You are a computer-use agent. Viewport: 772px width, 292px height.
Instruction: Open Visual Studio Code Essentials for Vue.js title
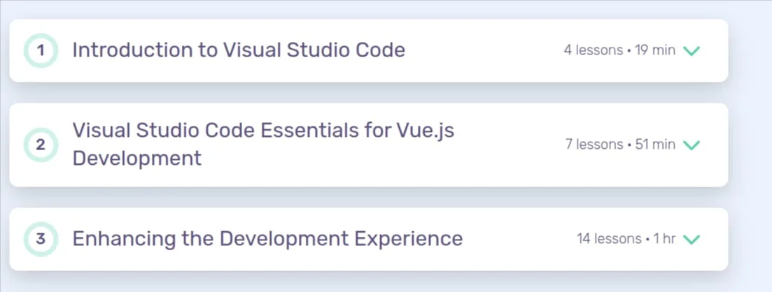coord(263,145)
